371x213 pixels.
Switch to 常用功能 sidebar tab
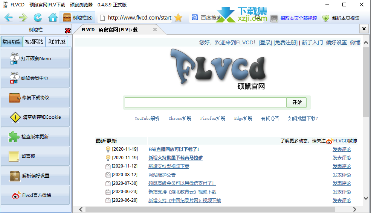pyautogui.click(x=11, y=42)
